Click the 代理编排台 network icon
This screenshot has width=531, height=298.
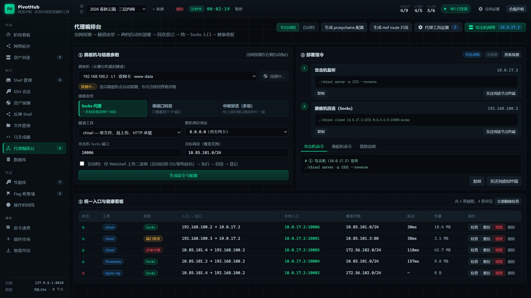point(8,148)
